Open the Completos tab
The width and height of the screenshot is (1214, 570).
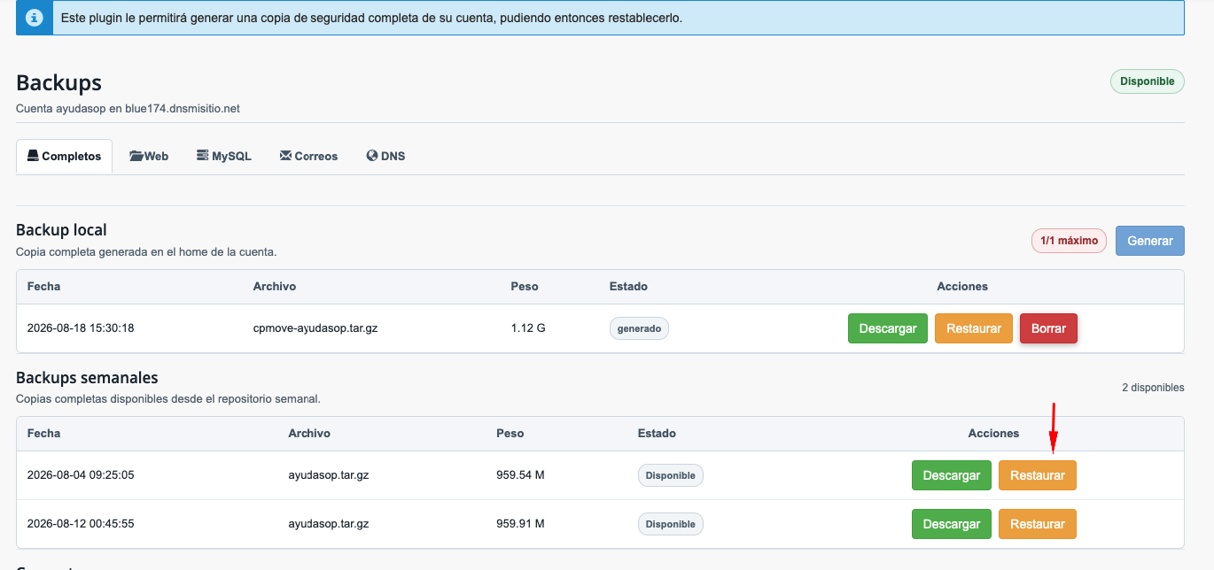[x=65, y=156]
